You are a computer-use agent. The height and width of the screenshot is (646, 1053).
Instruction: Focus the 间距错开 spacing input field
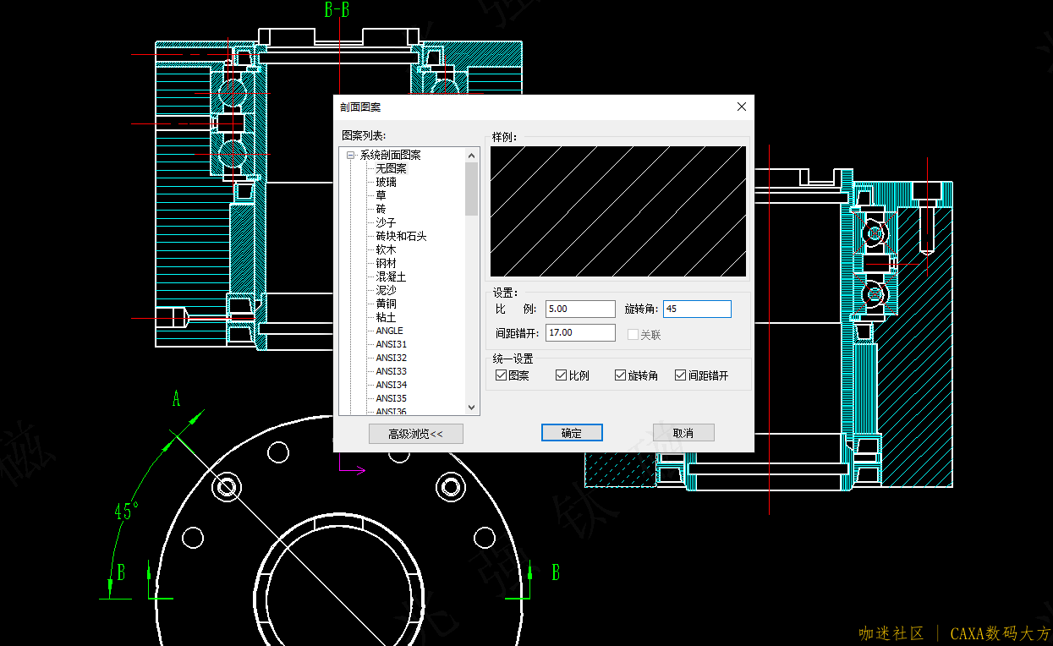click(x=580, y=333)
